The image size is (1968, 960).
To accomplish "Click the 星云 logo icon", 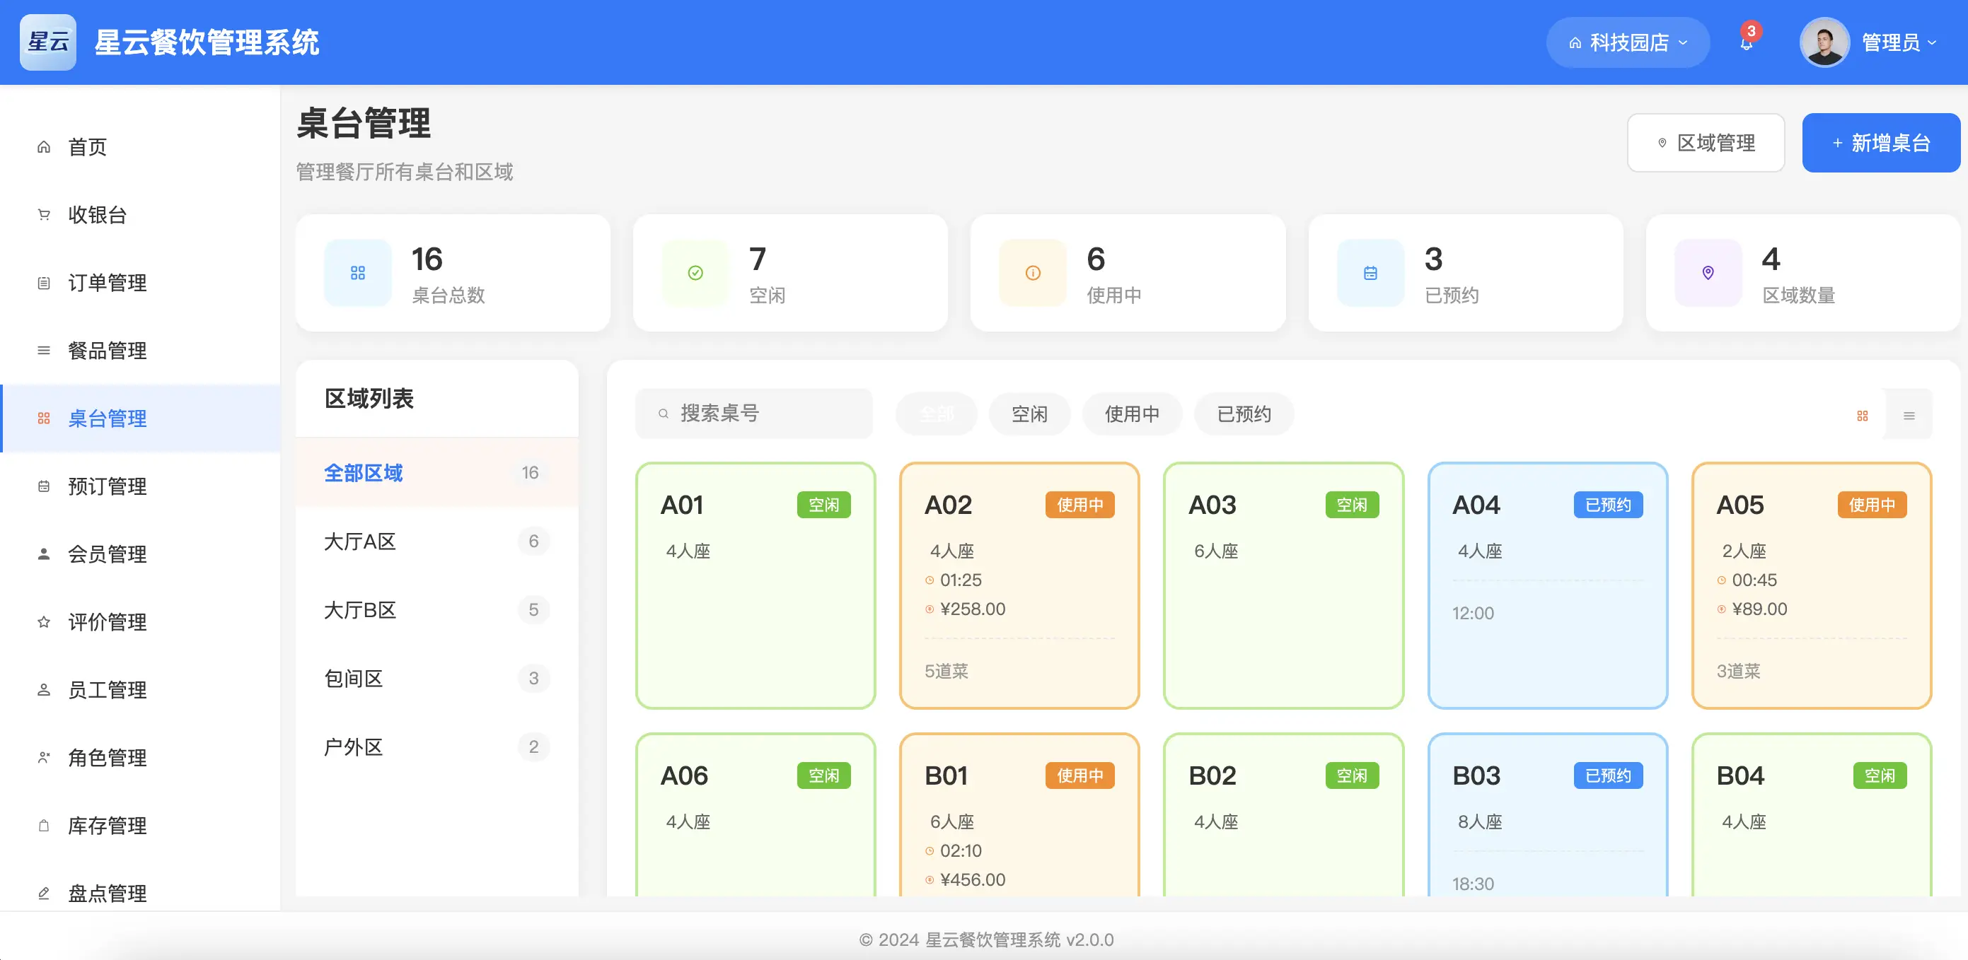I will 48,42.
